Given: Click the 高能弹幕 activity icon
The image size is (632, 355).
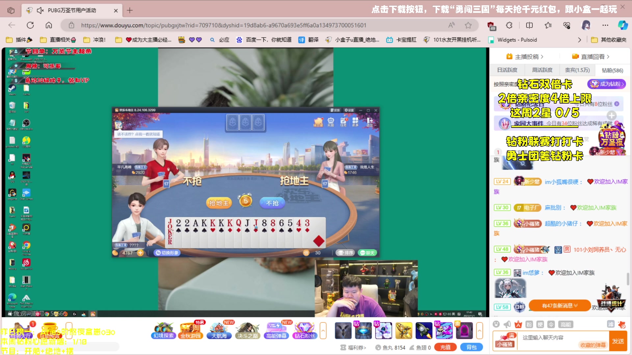Looking at the screenshot, I should pyautogui.click(x=276, y=330).
